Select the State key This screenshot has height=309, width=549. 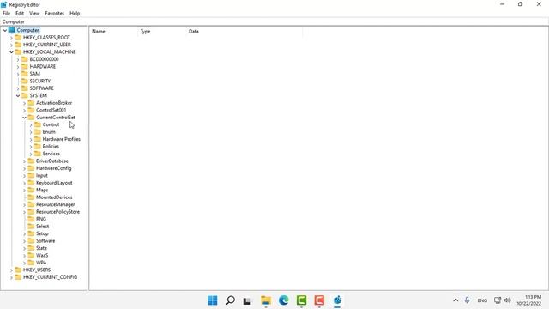[x=41, y=248]
